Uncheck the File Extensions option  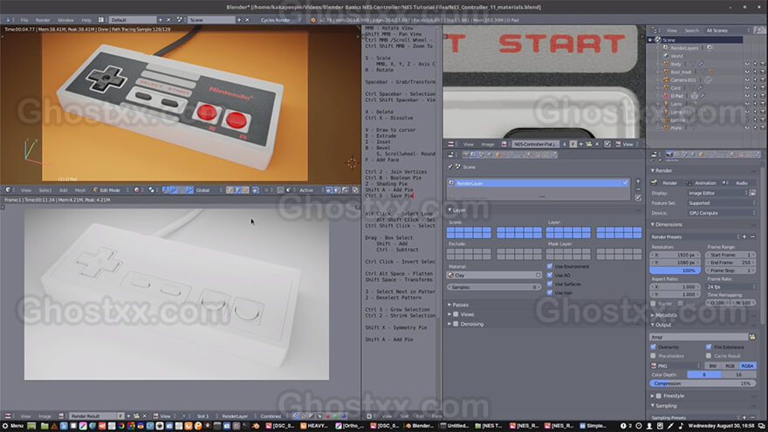[x=709, y=346]
